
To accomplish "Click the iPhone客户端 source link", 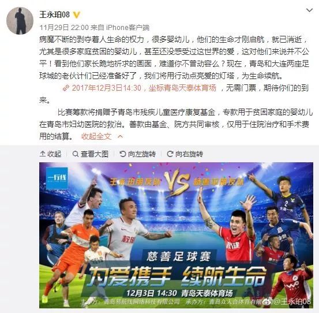I will 127,27.
